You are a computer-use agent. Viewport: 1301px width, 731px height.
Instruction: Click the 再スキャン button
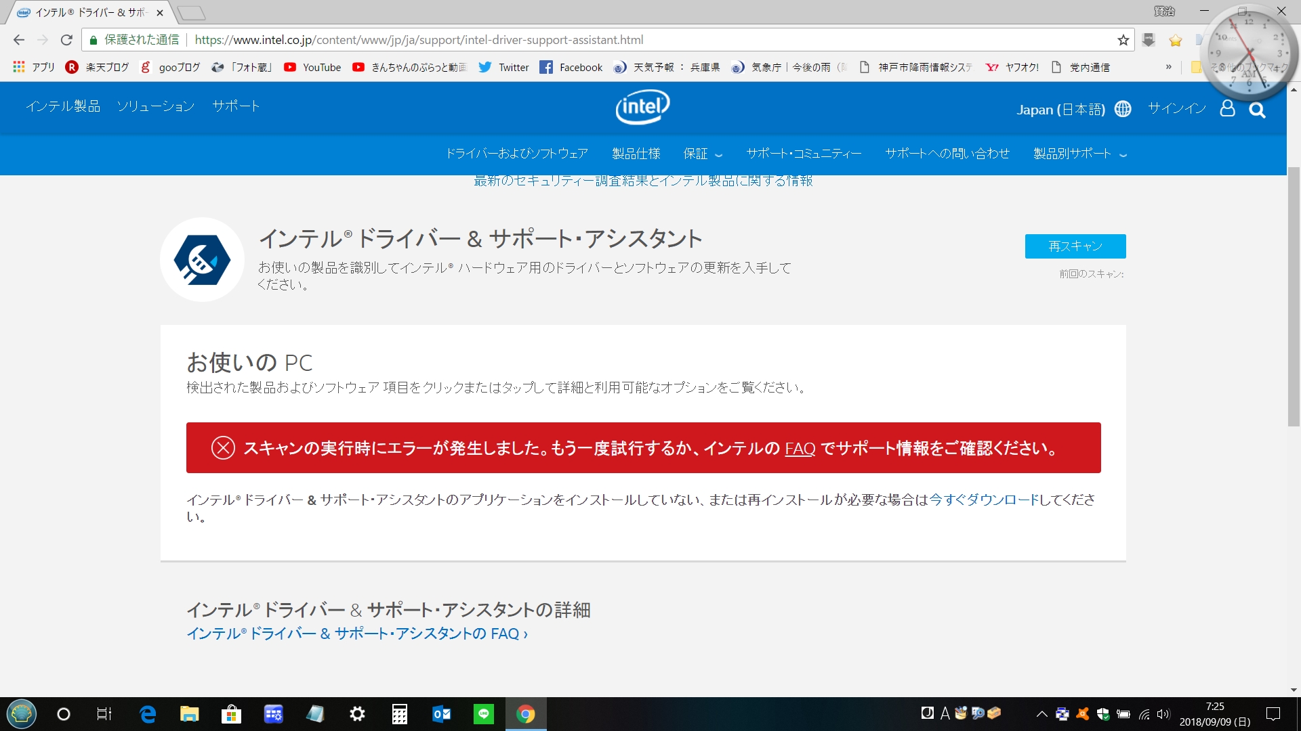point(1075,246)
